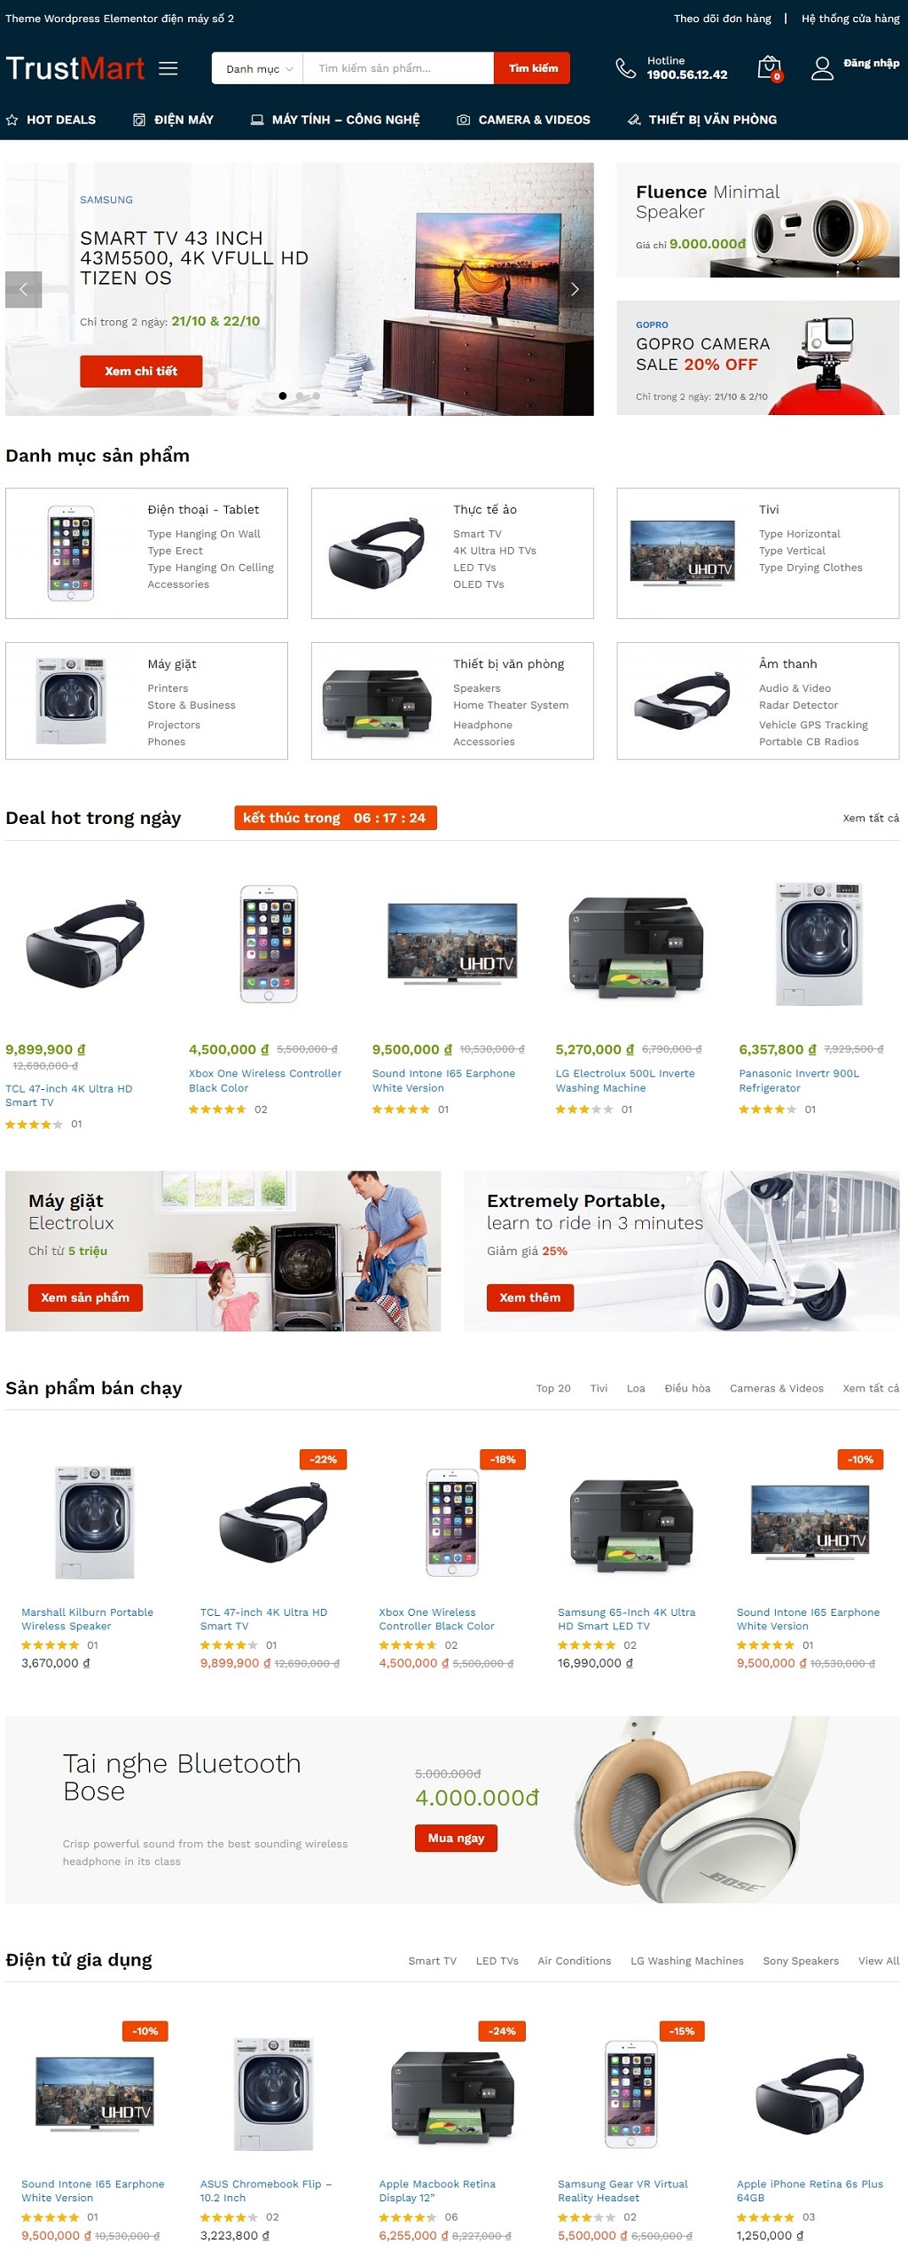The image size is (908, 2251).
Task: Switch to the LED TVs tab
Action: 497,1960
